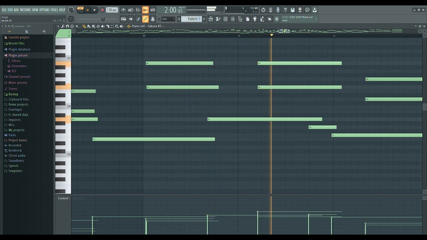Select the pencil draw tool in piano roll
The image size is (427, 240).
(x=84, y=26)
